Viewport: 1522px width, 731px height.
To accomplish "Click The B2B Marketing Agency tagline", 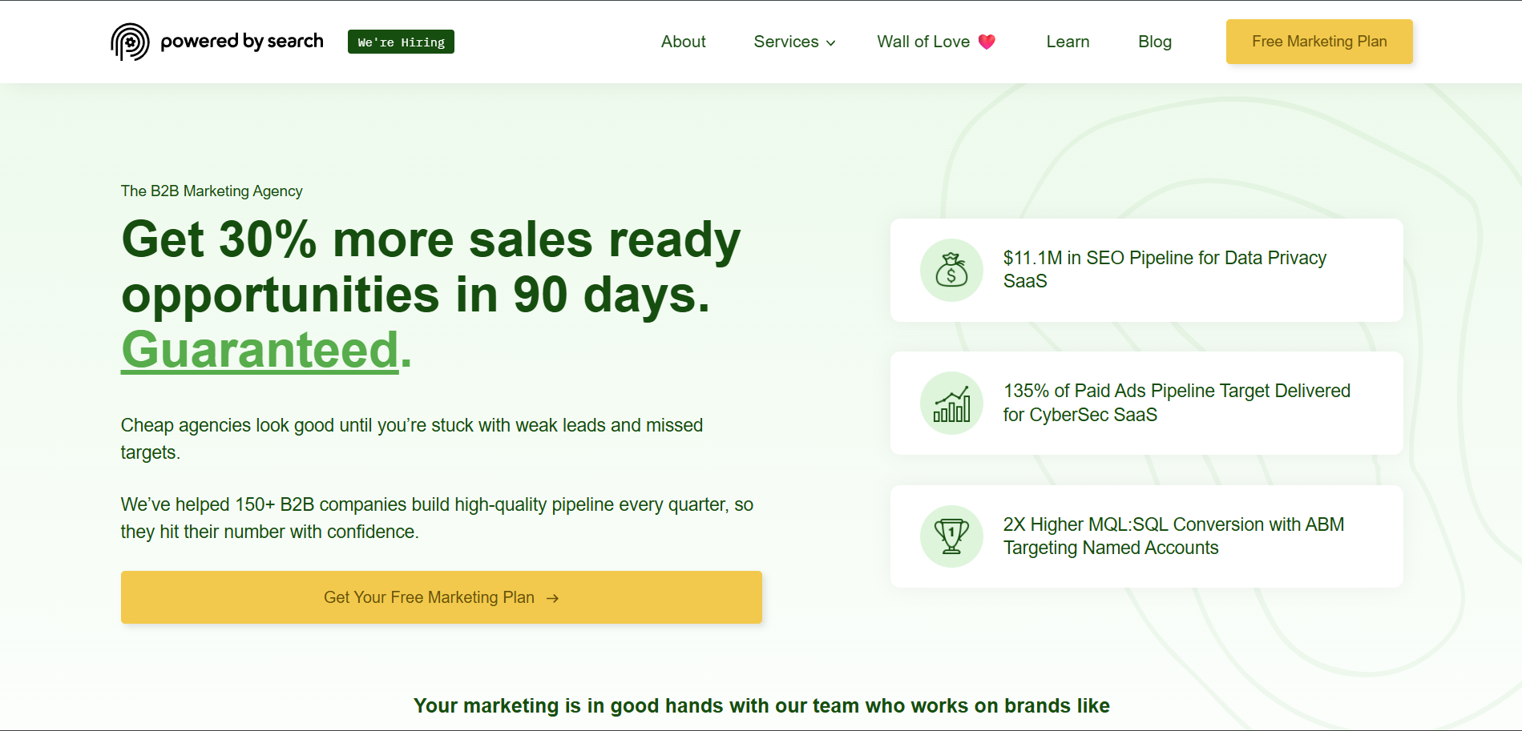I will (212, 191).
